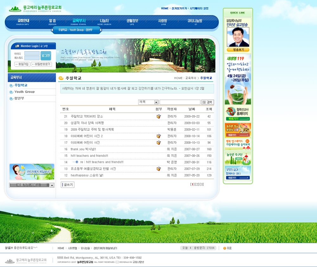Click into the 아이디 input field

32,53
